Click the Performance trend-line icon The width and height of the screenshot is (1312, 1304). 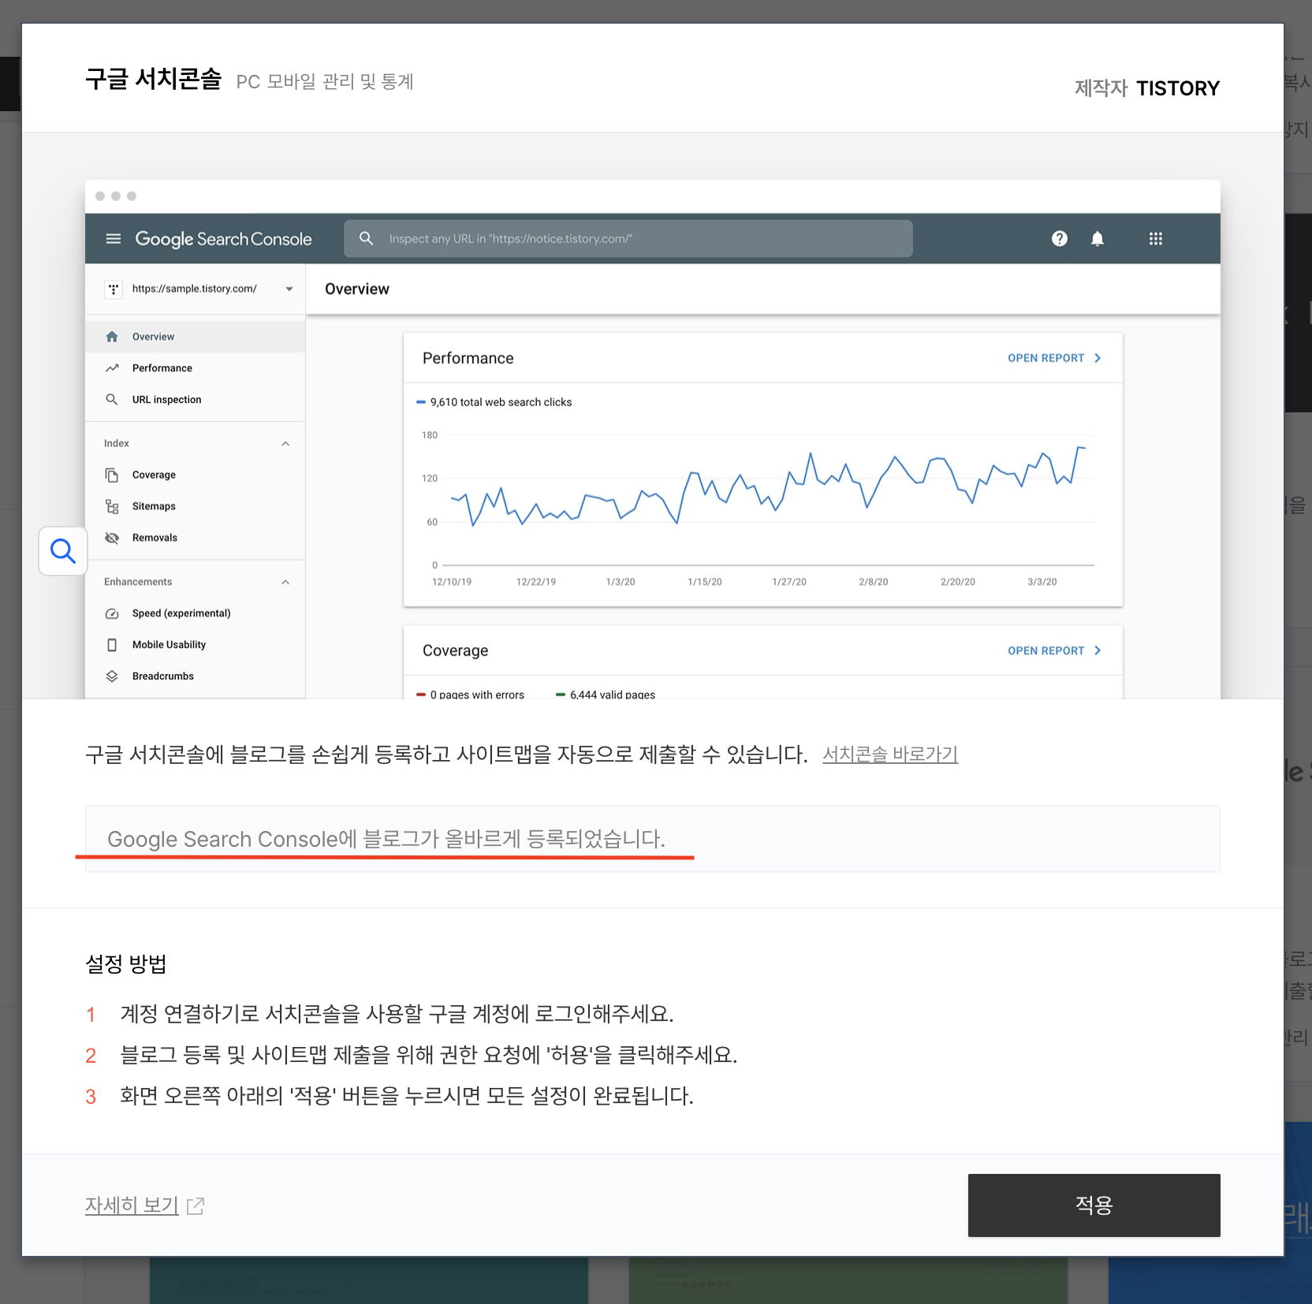coord(112,368)
